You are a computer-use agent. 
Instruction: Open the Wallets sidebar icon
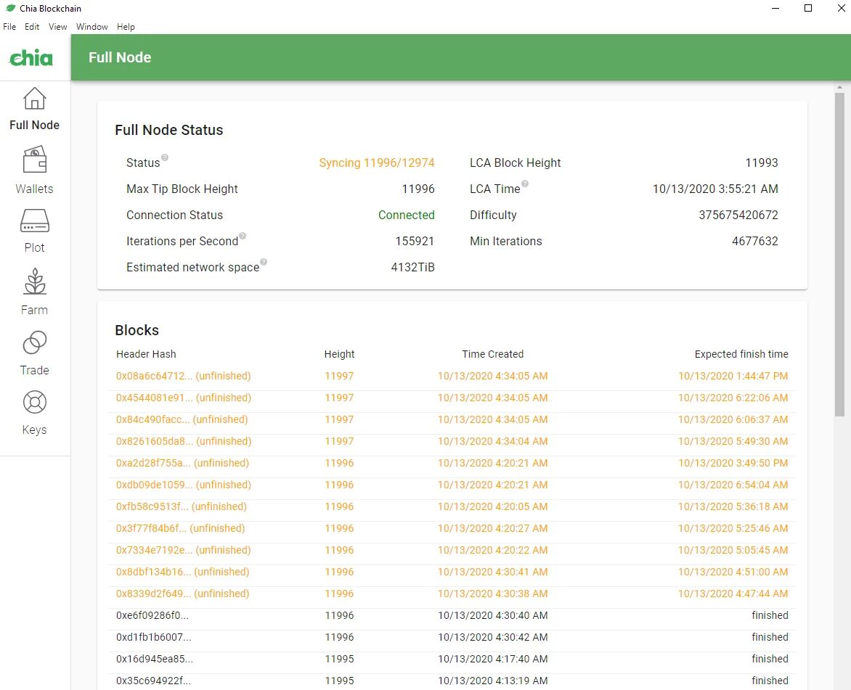click(x=35, y=160)
